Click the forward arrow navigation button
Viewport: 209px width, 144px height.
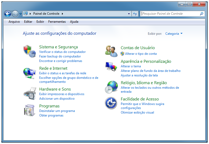point(15,14)
